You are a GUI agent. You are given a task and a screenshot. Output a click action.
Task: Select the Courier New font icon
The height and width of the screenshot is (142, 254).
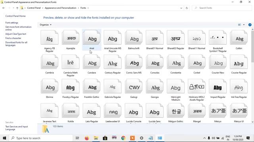click(x=218, y=62)
